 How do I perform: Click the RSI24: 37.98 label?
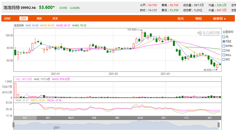pos(54,100)
